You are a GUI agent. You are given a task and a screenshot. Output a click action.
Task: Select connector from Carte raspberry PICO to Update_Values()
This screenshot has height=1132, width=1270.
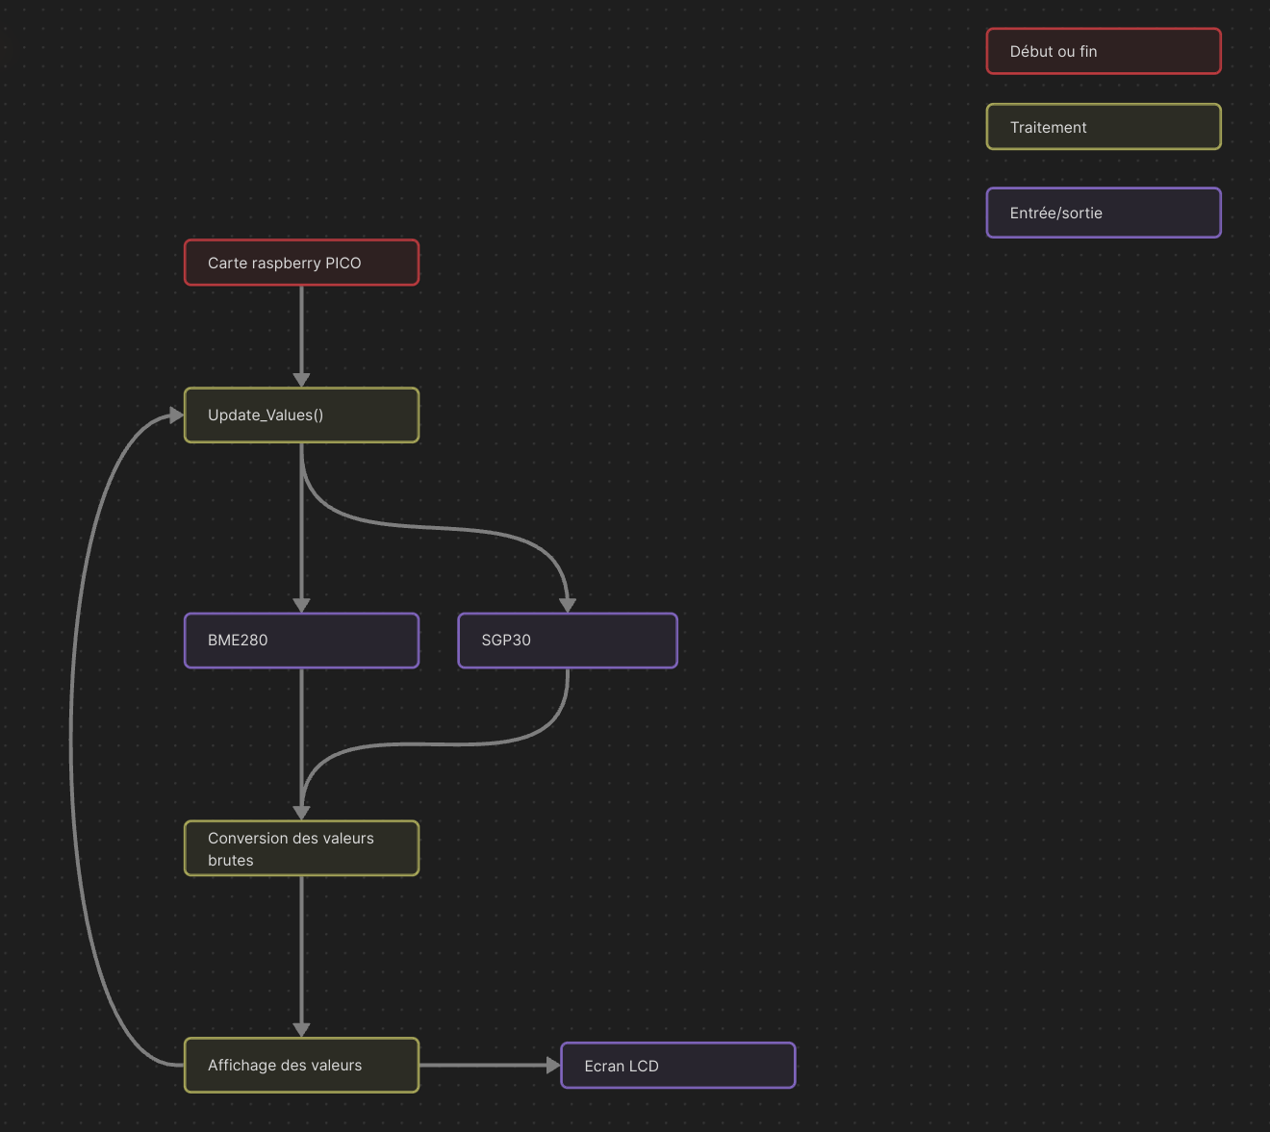click(x=302, y=332)
